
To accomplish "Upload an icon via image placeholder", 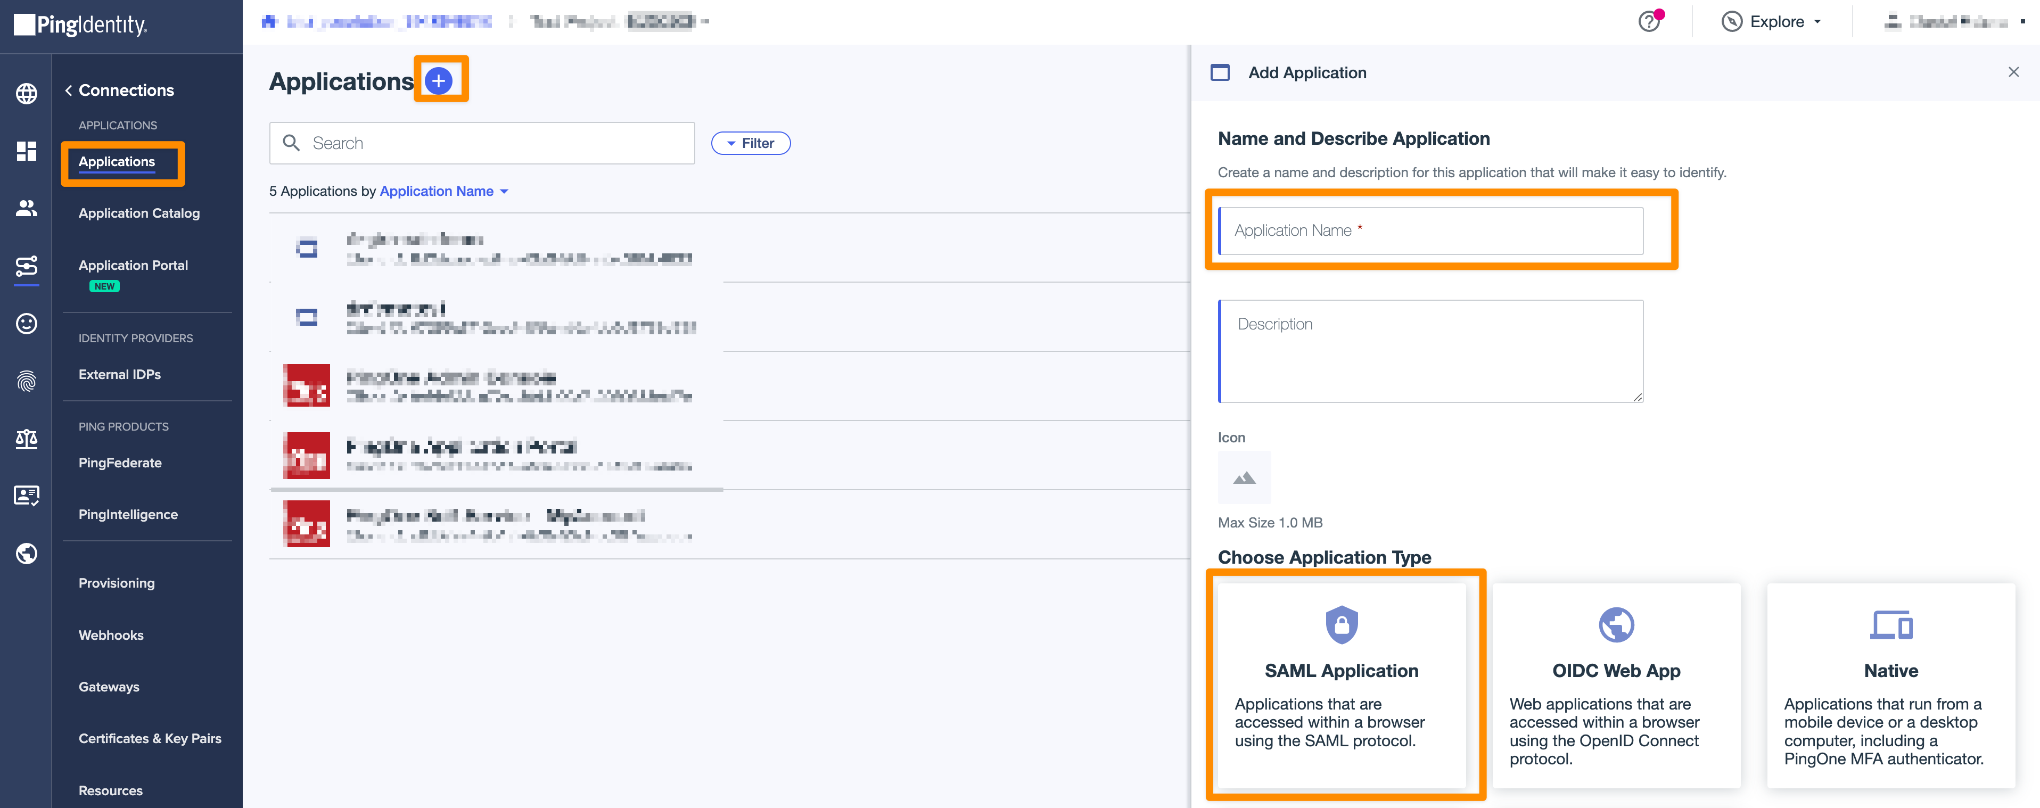I will (1243, 477).
